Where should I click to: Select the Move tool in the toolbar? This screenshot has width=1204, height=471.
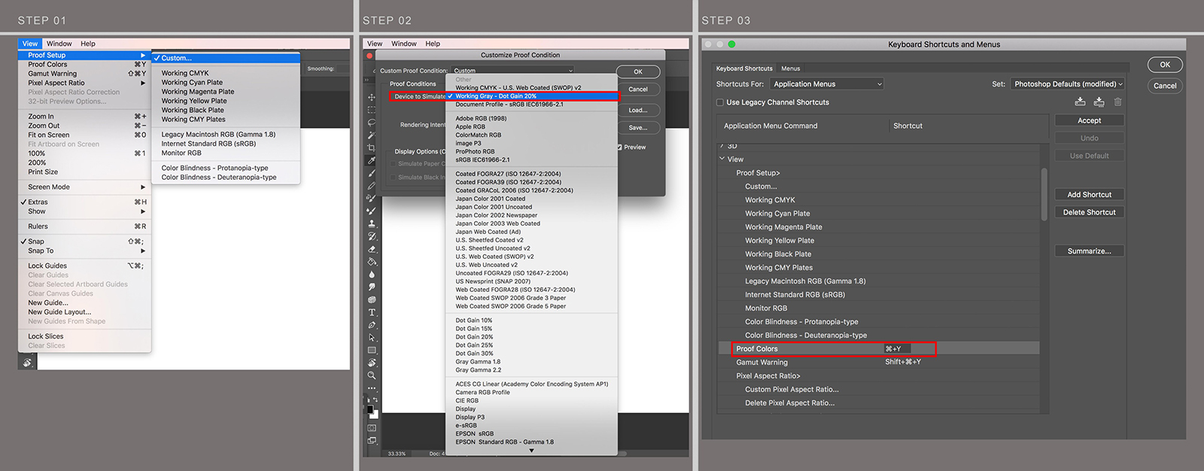[x=372, y=97]
